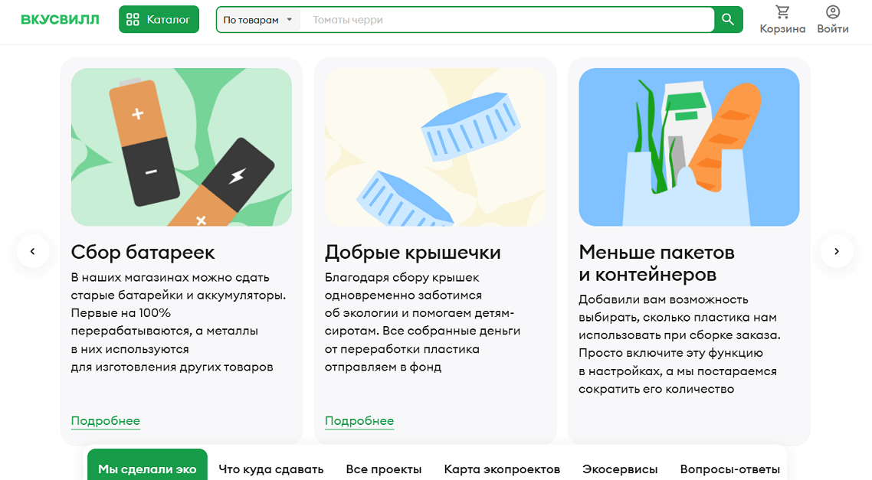Follow Подробнее link under Сбор батареек

click(x=106, y=421)
